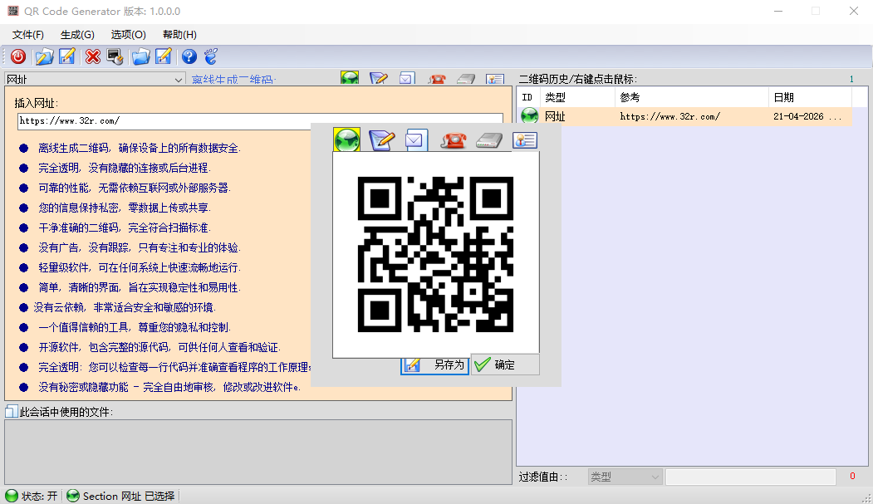
Task: Open the 生成(G) menu
Action: (77, 35)
